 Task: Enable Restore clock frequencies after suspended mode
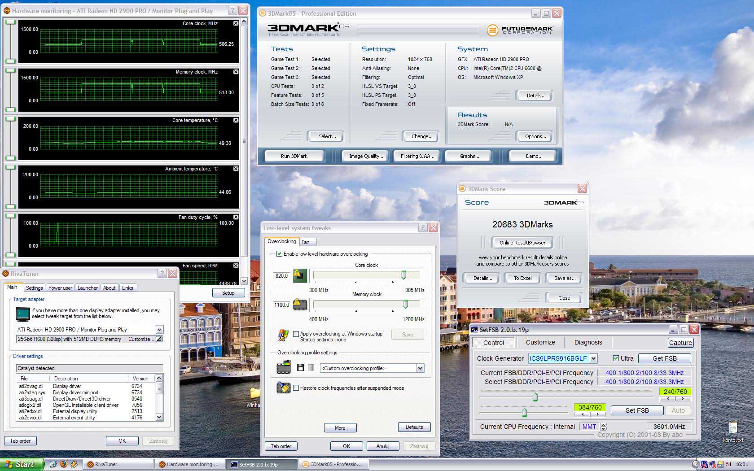(x=296, y=388)
